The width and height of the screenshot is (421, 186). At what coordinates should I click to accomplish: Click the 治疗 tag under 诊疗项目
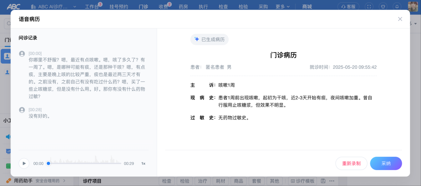coord(203,181)
